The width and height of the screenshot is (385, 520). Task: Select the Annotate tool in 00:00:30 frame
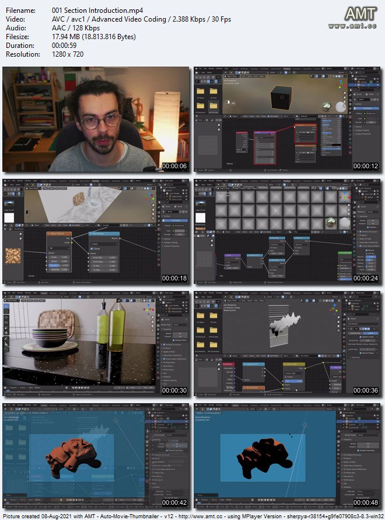[6, 339]
